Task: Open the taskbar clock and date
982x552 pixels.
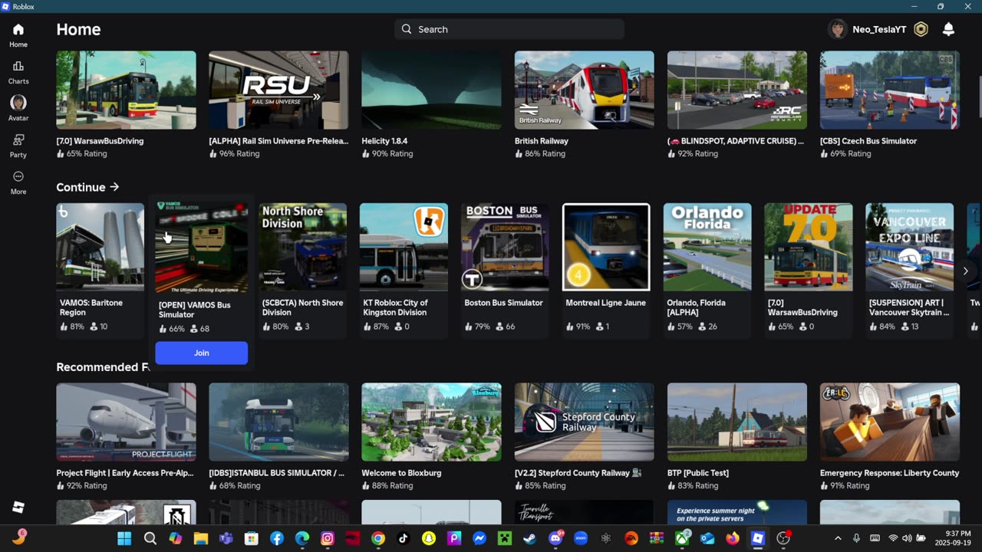Action: pyautogui.click(x=958, y=538)
